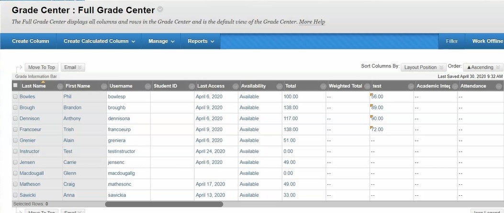Open Weighted Total column options chevron
This screenshot has height=213, width=504.
[x=367, y=86]
